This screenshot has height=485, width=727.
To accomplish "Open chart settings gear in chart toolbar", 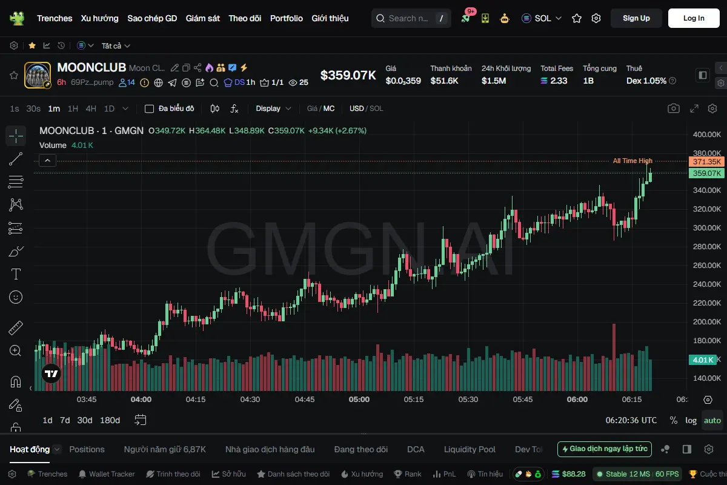I will coord(712,109).
